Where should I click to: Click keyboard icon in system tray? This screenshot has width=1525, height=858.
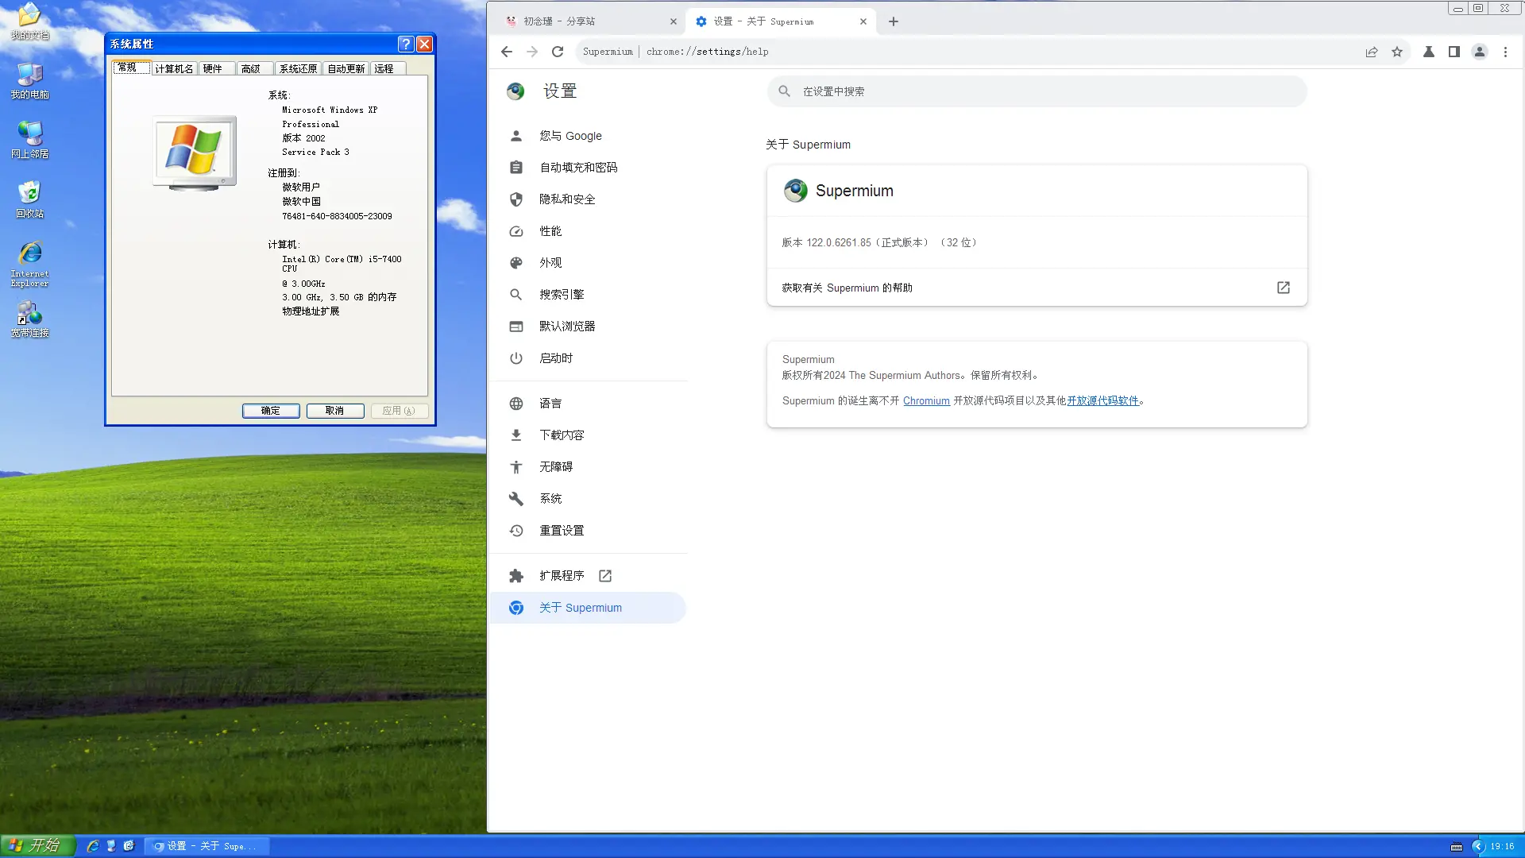(x=1457, y=847)
